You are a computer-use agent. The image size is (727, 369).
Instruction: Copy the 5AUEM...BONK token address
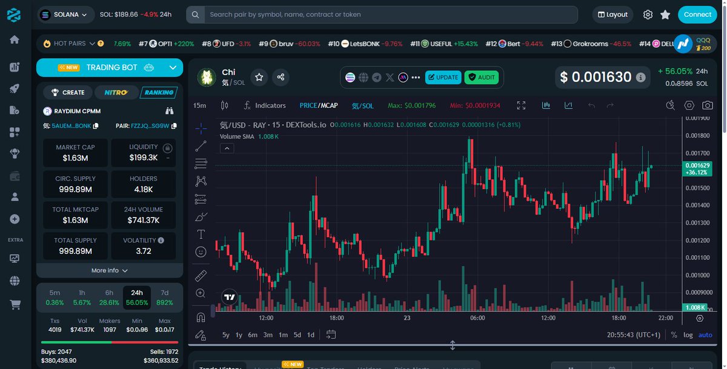[x=96, y=126]
